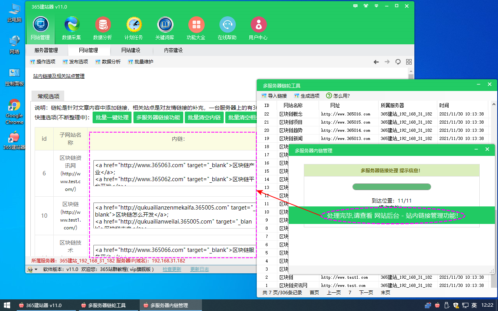Open the Google Chrome desktop icon
Screen dimensions: 498x311
click(14, 112)
